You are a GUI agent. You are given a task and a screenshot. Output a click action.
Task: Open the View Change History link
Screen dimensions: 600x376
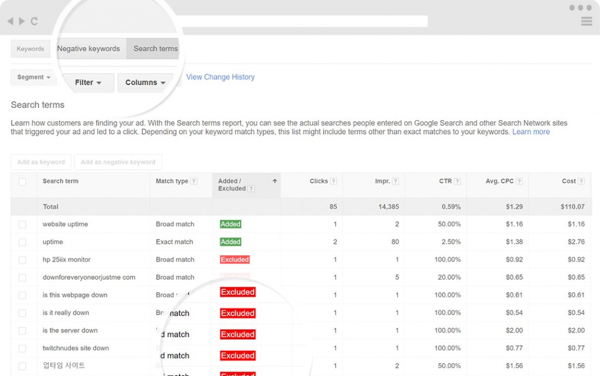coord(220,77)
